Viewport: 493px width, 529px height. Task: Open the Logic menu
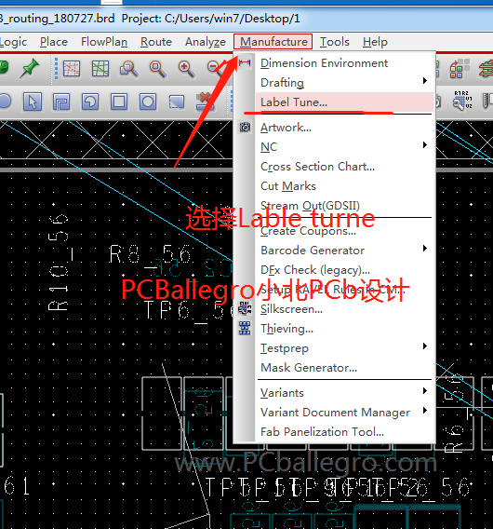(13, 42)
